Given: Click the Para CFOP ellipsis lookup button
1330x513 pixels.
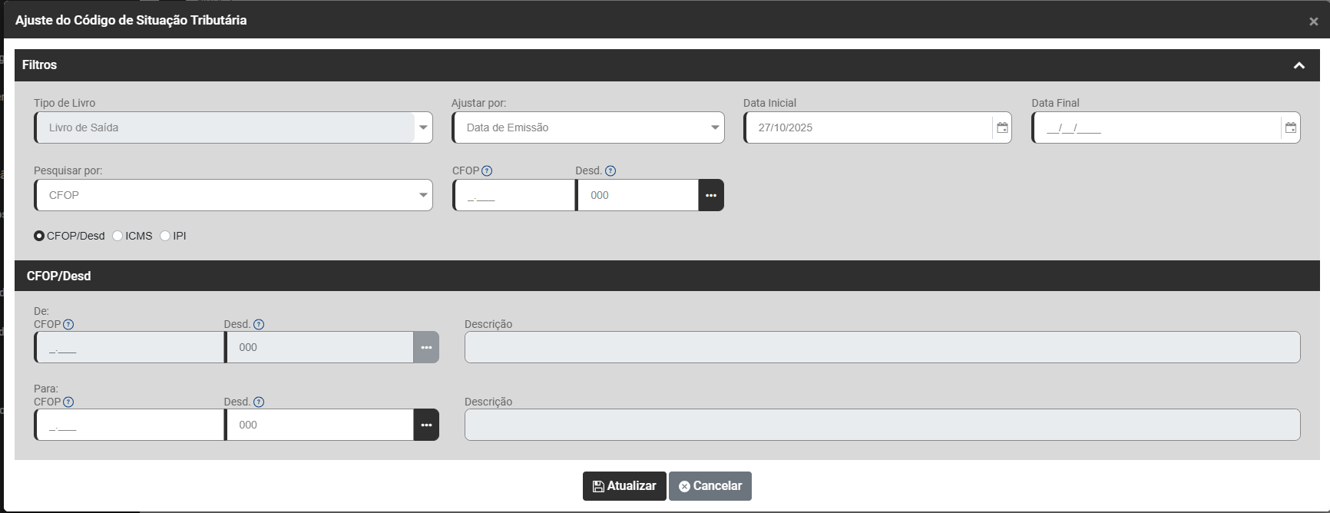Looking at the screenshot, I should point(426,425).
